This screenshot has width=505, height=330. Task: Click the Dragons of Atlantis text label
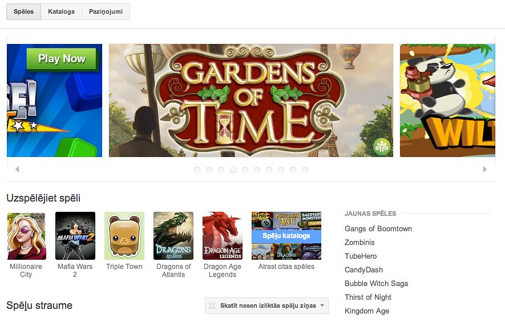173,271
